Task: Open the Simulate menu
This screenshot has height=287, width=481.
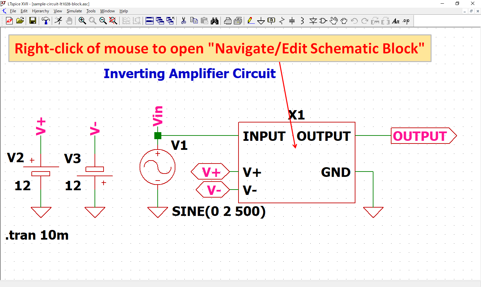Action: (74, 11)
